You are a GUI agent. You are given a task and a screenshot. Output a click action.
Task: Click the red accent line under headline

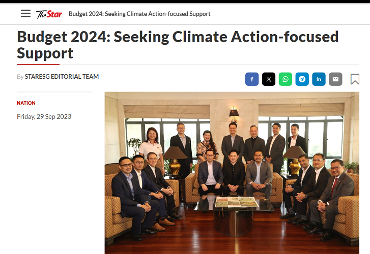(x=38, y=65)
